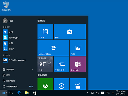The height and width of the screenshot is (96, 128).
Task: Click the network status tray icon
Action: pos(92,93)
